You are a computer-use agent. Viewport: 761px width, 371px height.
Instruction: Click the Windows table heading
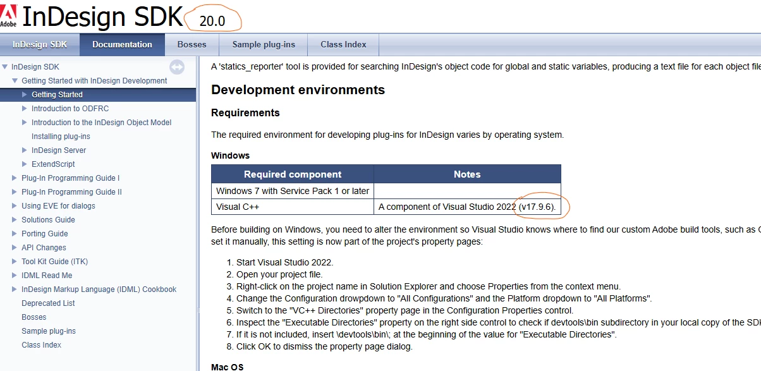(230, 155)
